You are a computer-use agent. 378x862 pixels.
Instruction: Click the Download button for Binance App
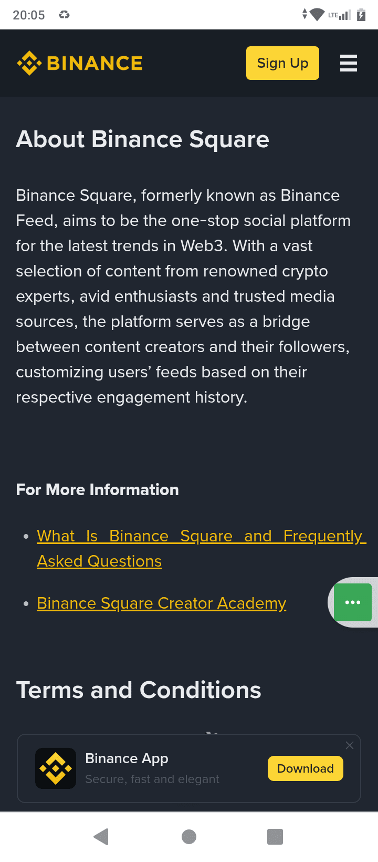[x=306, y=768]
